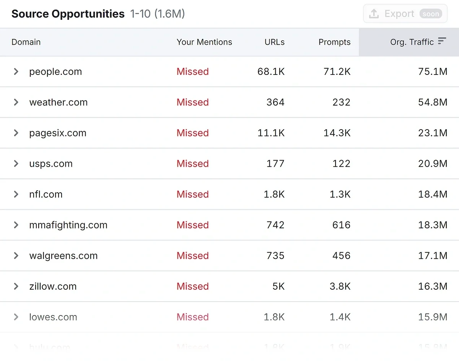Click the chevron icon beside usps.com

(15, 164)
